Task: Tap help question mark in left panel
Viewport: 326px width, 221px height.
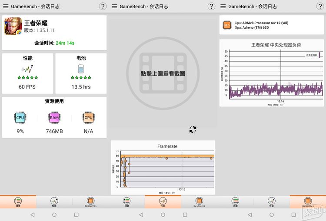Action: pos(103,6)
